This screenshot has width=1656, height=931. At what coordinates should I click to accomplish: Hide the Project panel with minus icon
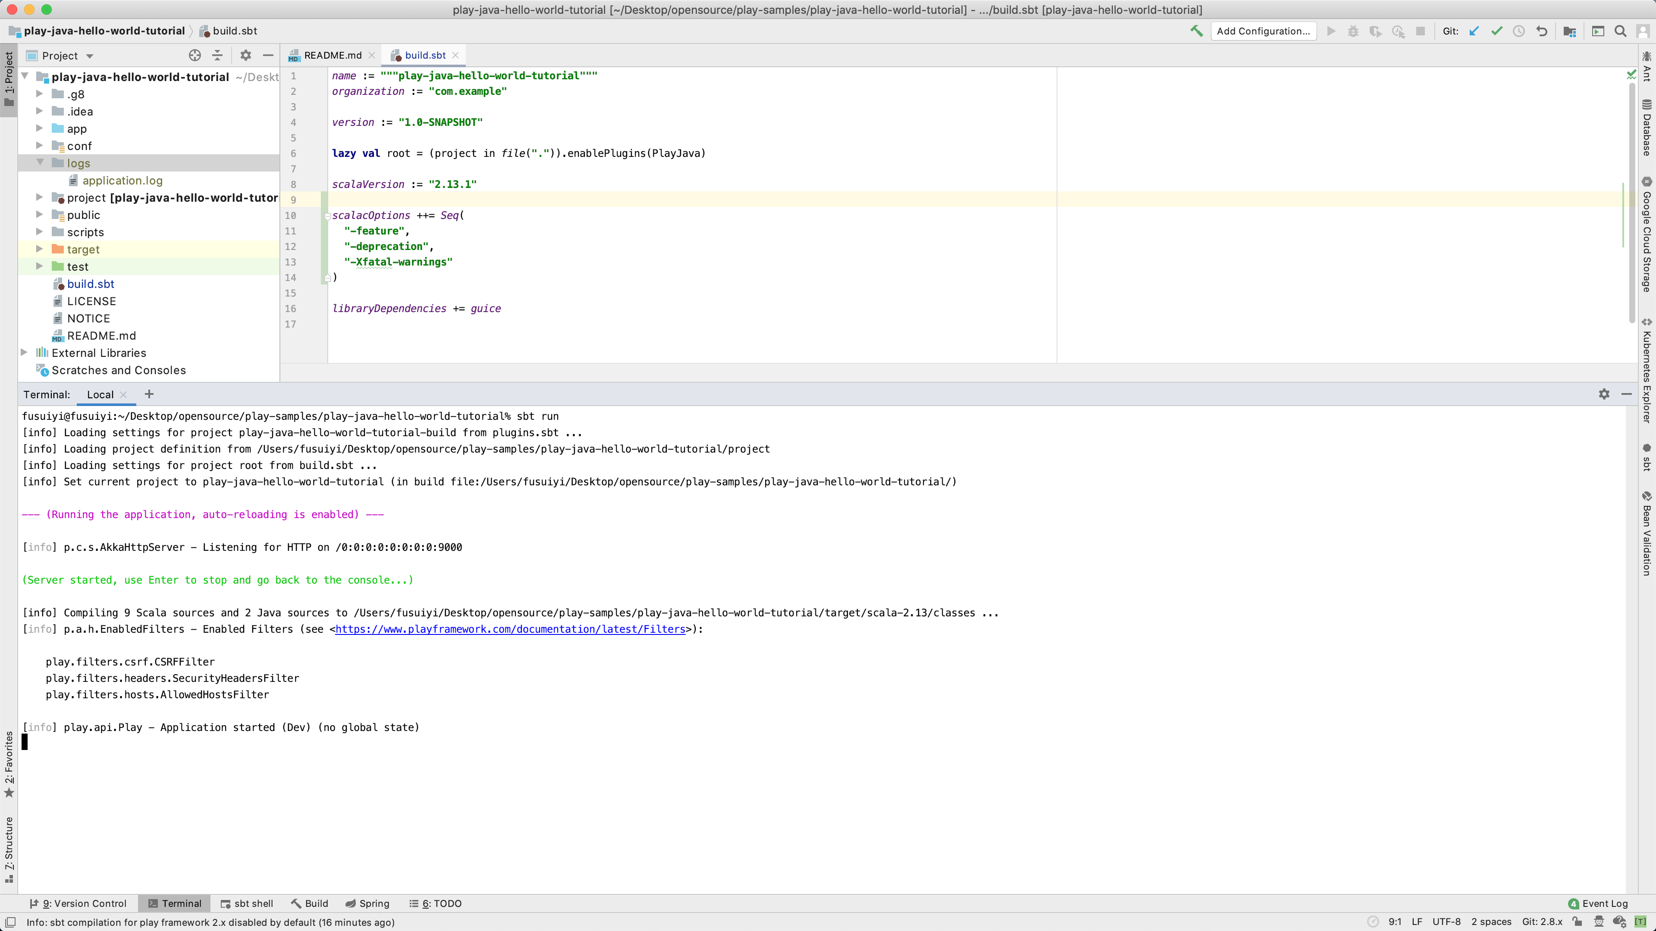coord(268,55)
